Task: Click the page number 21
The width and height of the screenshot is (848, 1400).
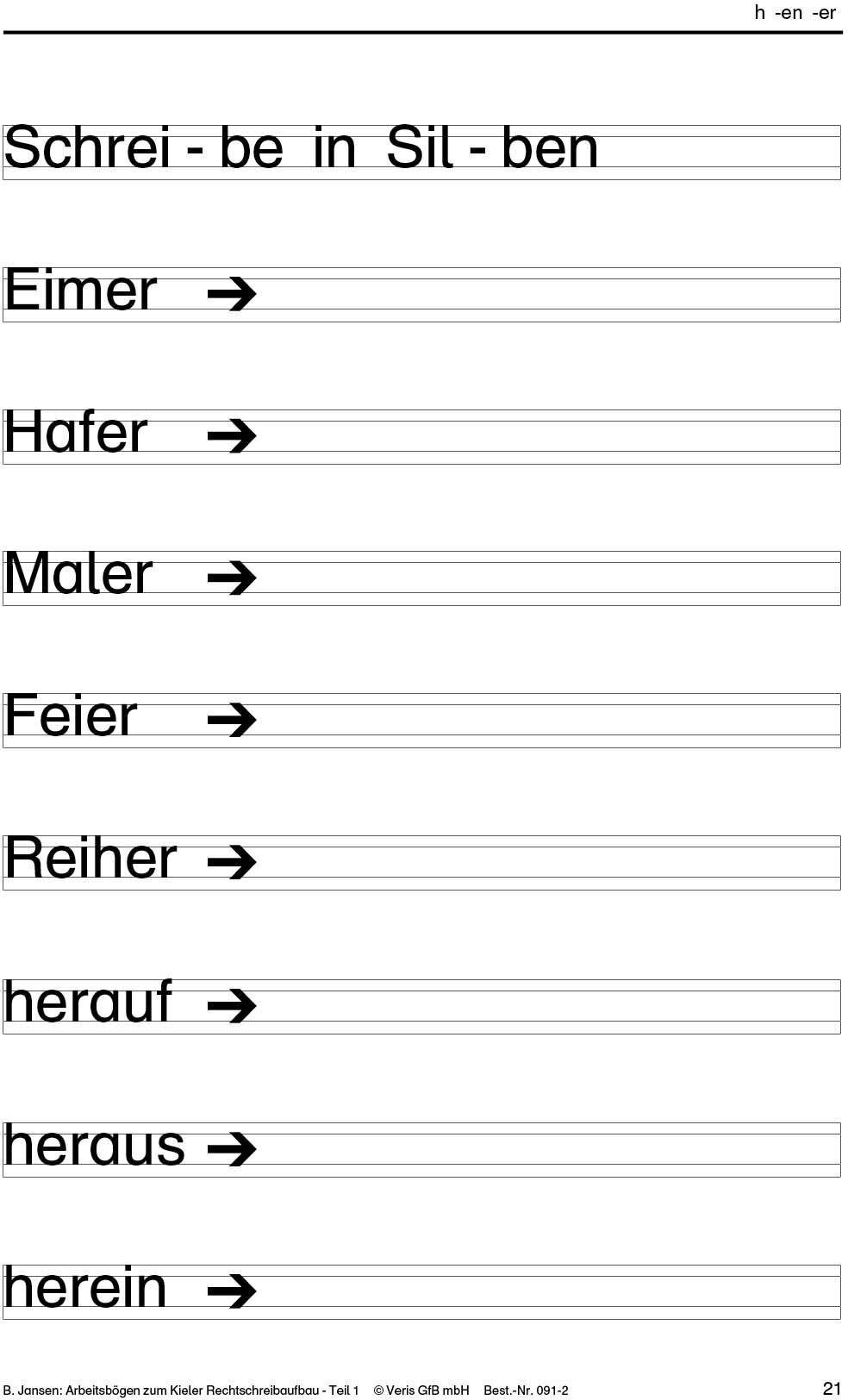Action: point(832,1388)
